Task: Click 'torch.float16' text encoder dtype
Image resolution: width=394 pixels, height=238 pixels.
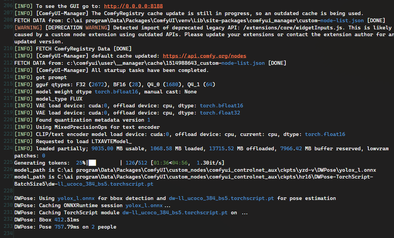Action: [x=325, y=134]
